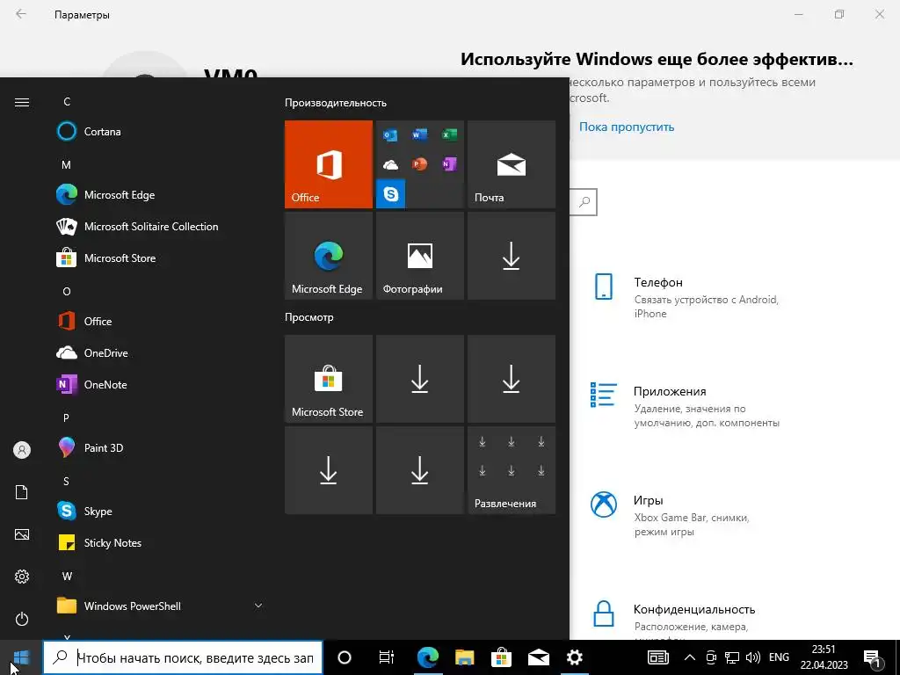
Task: Click the ENG language indicator
Action: [779, 657]
